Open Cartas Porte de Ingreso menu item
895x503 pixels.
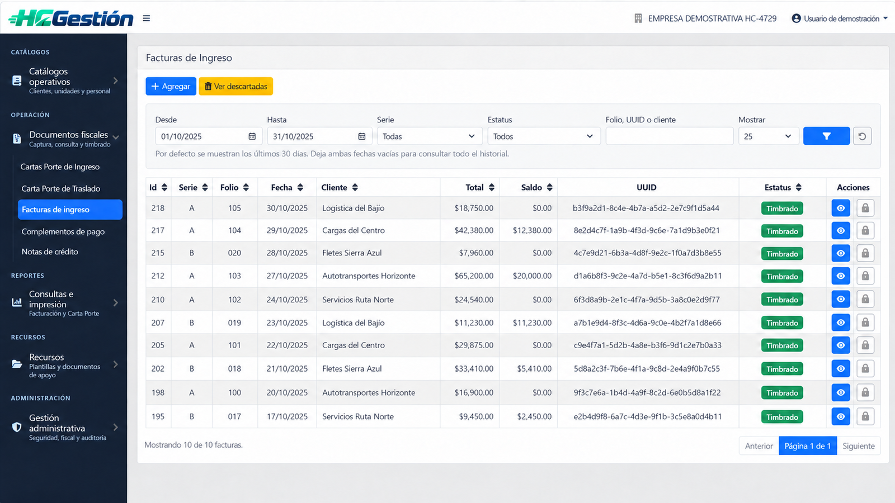[x=60, y=167]
